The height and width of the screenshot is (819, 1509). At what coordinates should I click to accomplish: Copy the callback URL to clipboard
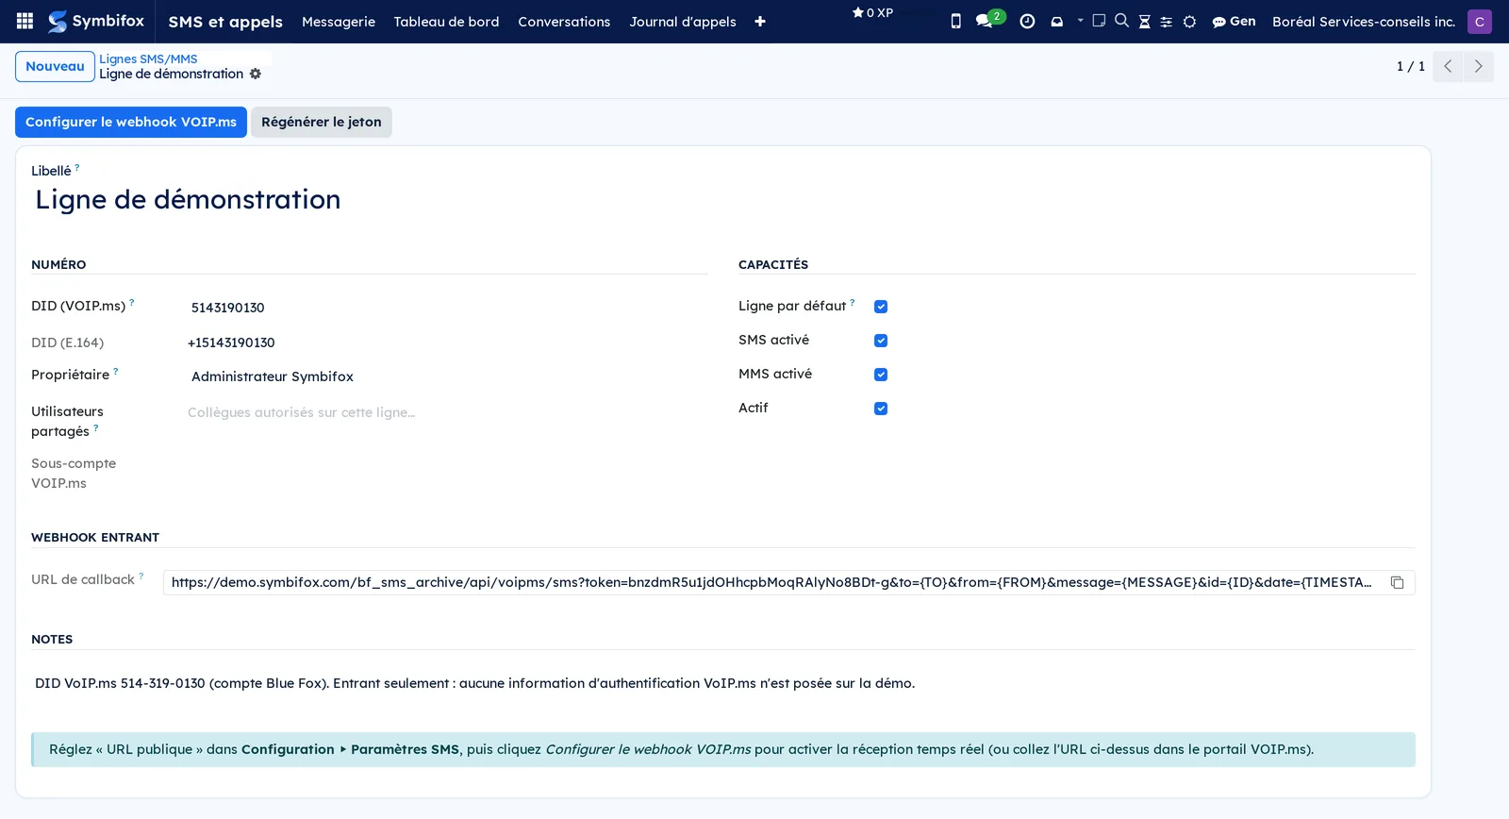[x=1397, y=582]
